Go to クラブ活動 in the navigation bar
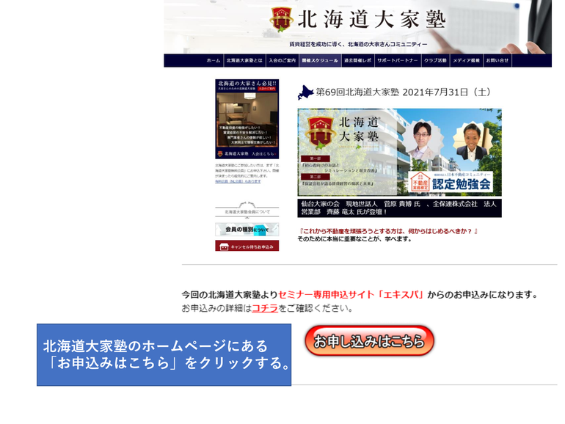The height and width of the screenshot is (424, 565). pyautogui.click(x=435, y=61)
